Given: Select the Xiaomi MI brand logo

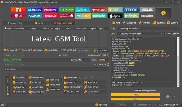Looking at the screenshot, I should [18, 10].
